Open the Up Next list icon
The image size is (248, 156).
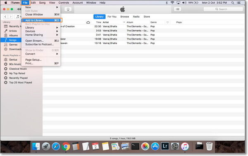click(177, 9)
